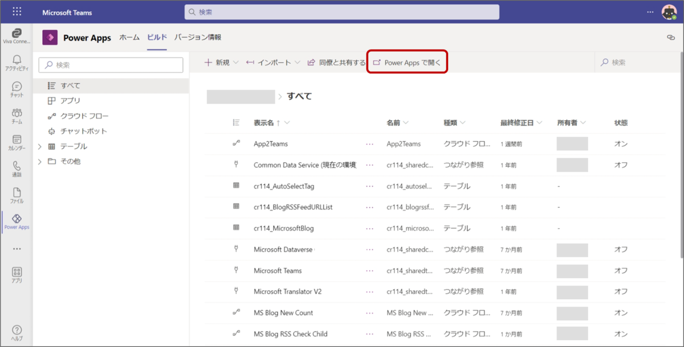This screenshot has height=347, width=684.
Task: Click the Teams top search box
Action: 342,12
